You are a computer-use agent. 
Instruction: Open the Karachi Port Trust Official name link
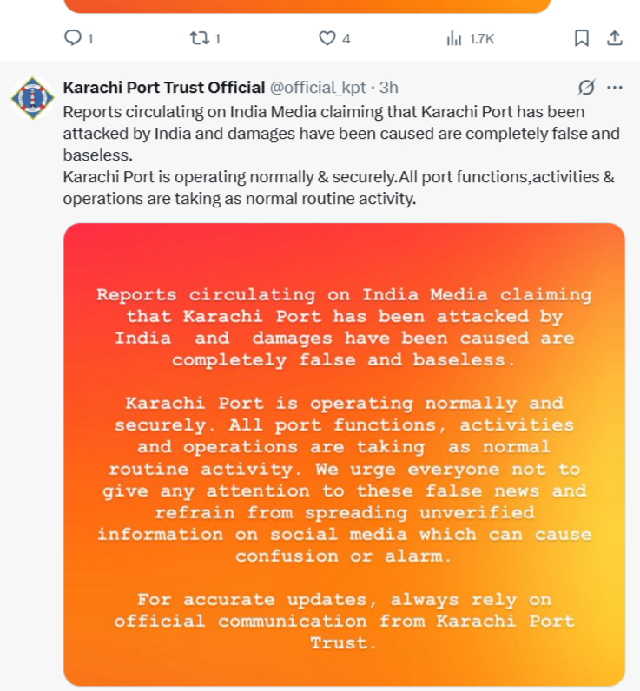click(164, 88)
